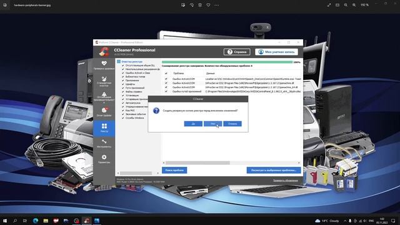
Task: Launch Microsoft Edge from taskbar
Action: click(36, 221)
